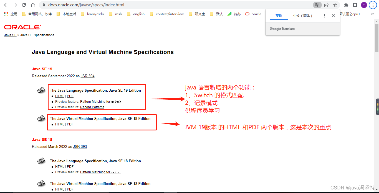Screen dimensions: 379x193
Task: Click book icon beside Java SE 18 Language Specification
Action: coord(41,161)
